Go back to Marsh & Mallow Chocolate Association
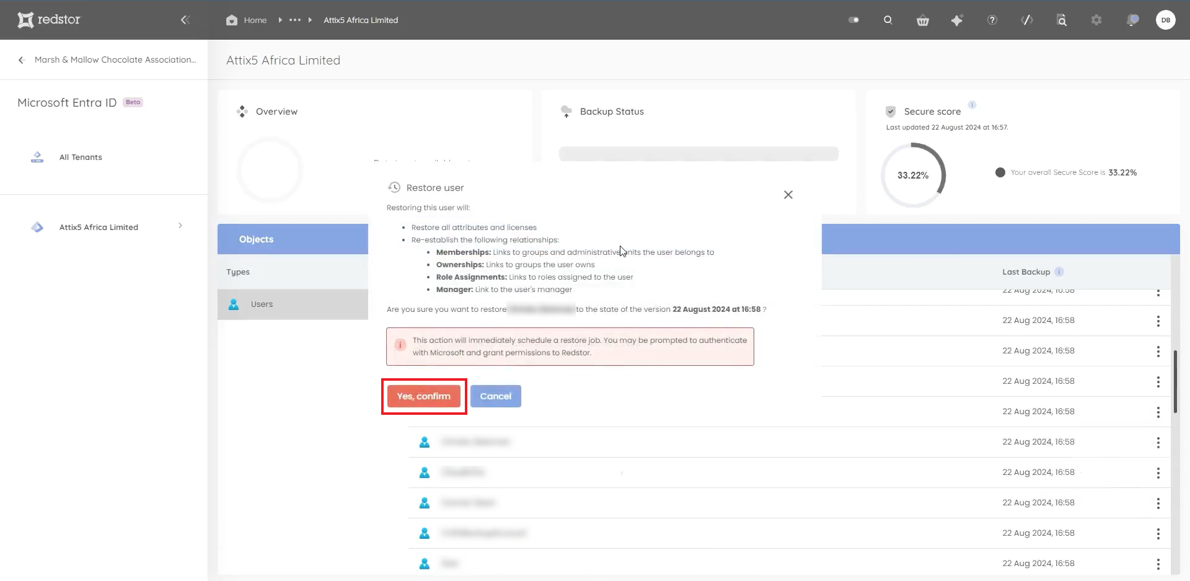This screenshot has height=581, width=1190. (x=115, y=60)
